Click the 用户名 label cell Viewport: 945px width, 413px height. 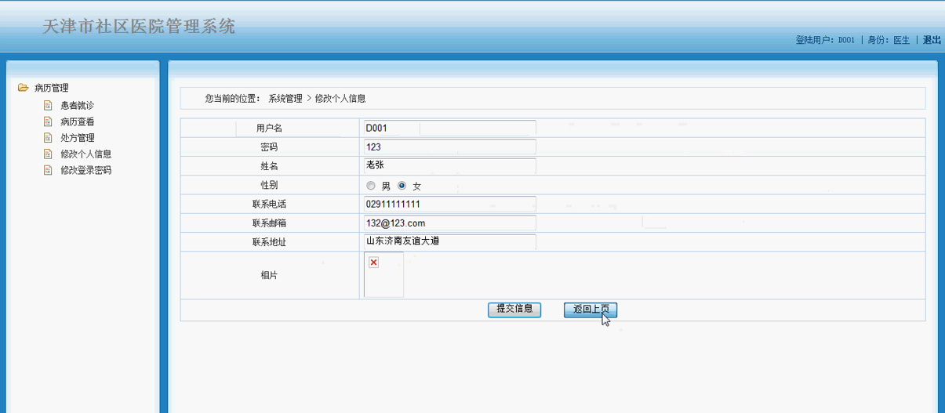270,128
